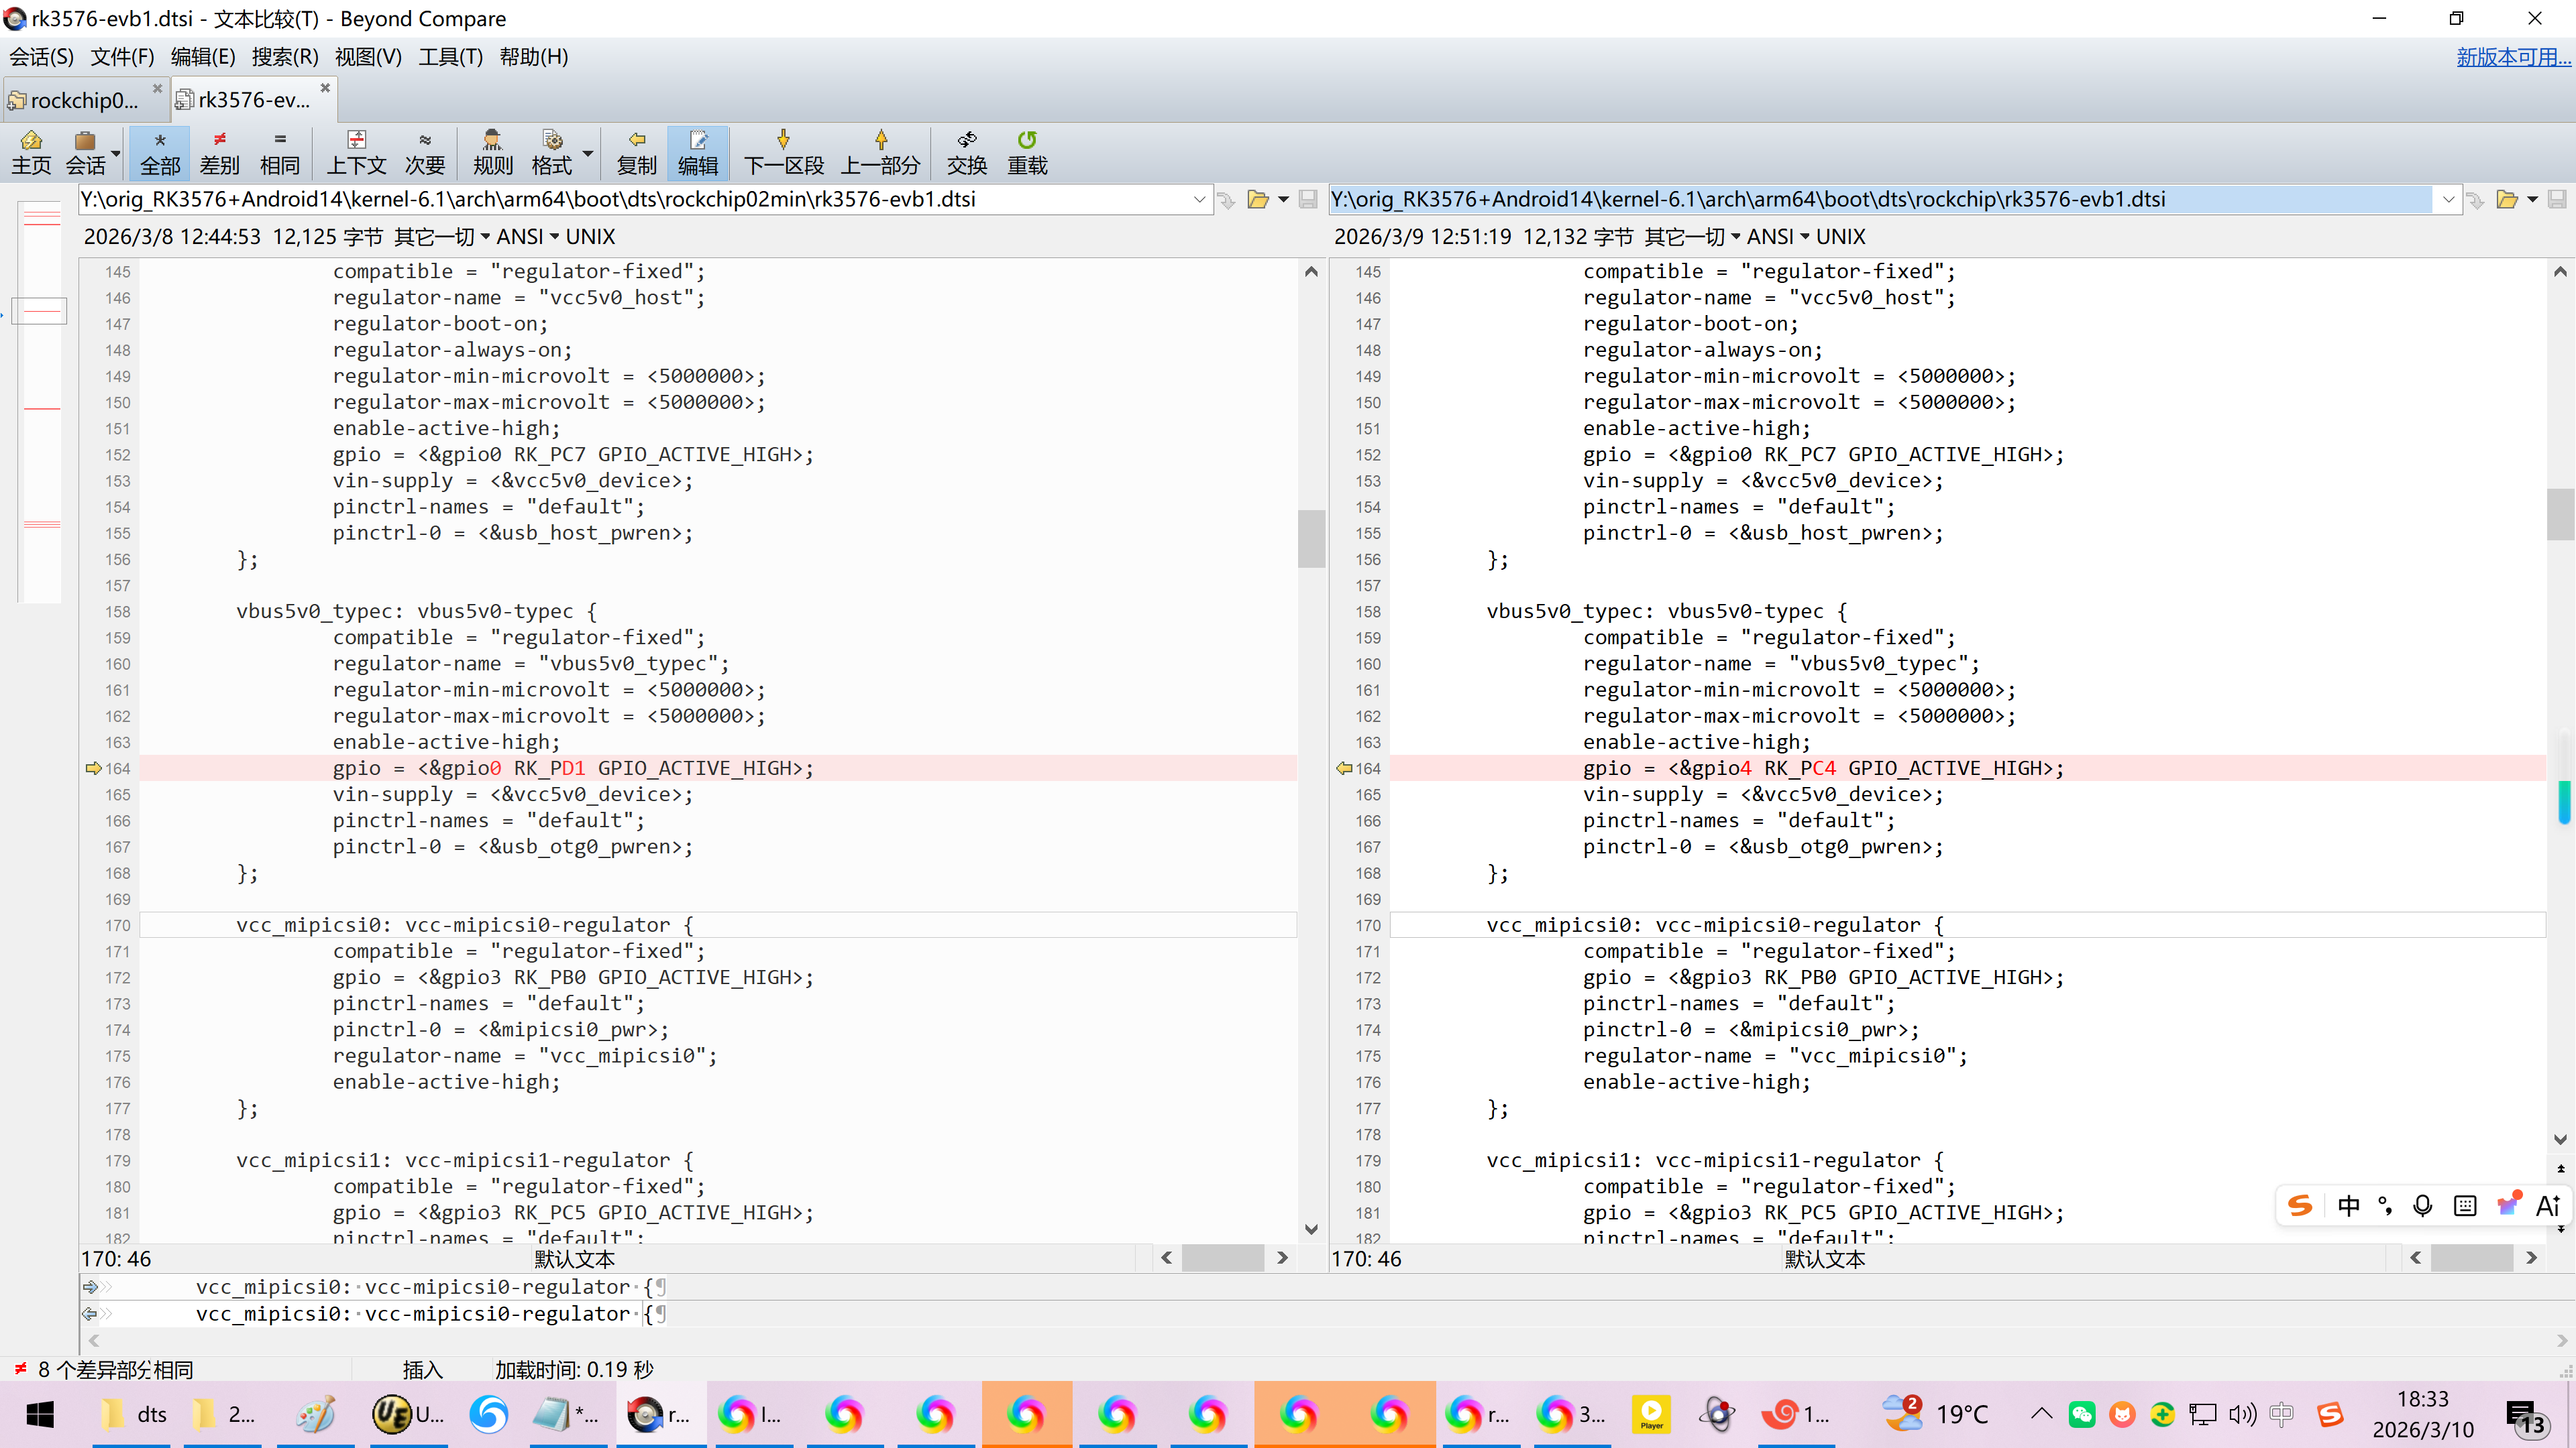Viewport: 2576px width, 1448px height.
Task: Open the Format (格式) dropdown arrow
Action: coord(588,152)
